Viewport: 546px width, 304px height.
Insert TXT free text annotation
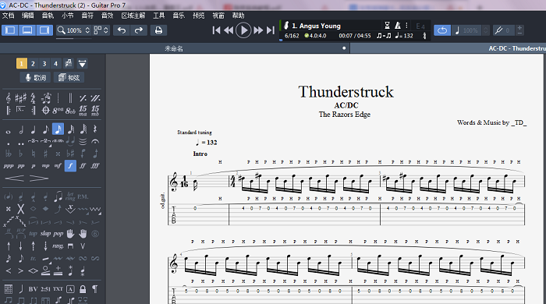[x=58, y=289]
